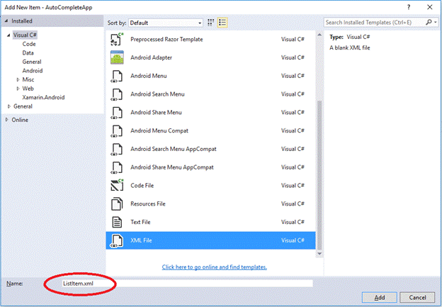Click the Android Adapter template icon

pyautogui.click(x=117, y=57)
